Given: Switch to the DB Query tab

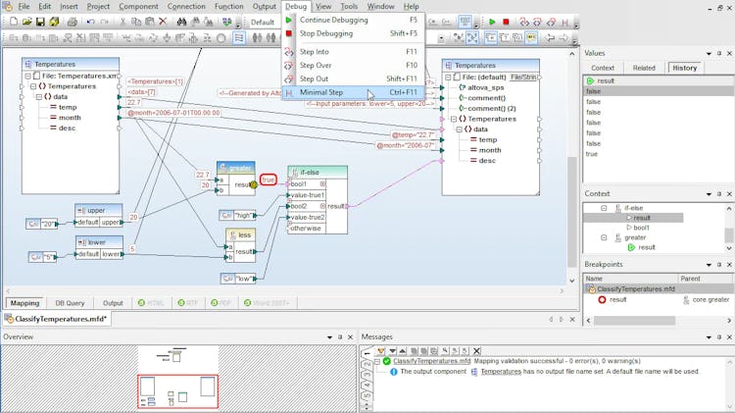Looking at the screenshot, I should 70,303.
